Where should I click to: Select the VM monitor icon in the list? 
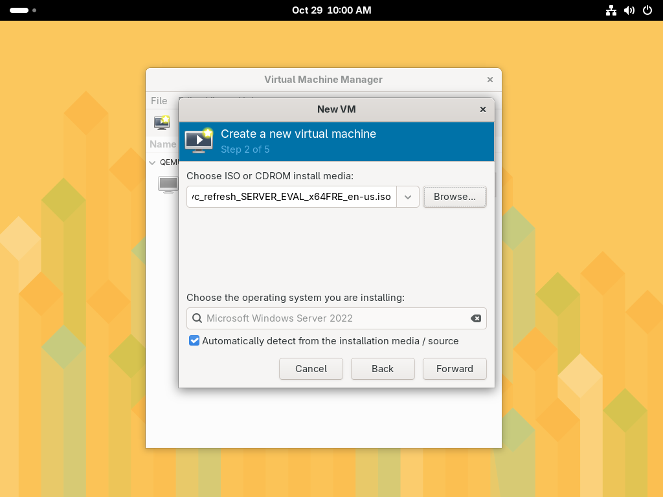[168, 184]
